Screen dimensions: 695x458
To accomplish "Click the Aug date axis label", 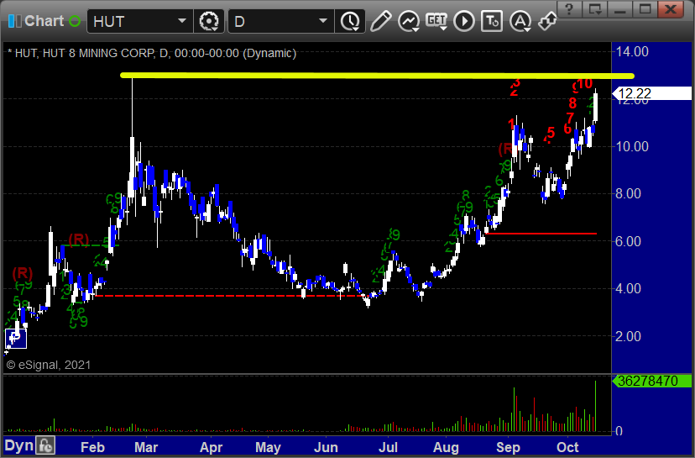I will [x=446, y=447].
